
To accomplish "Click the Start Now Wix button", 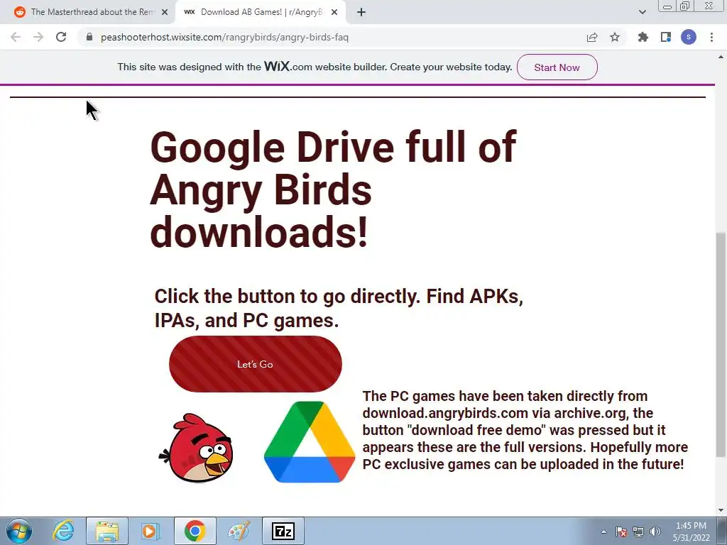I will click(x=557, y=67).
